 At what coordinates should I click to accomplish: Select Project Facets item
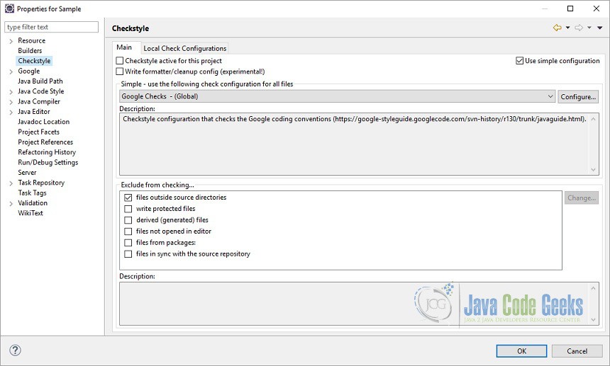(x=38, y=132)
